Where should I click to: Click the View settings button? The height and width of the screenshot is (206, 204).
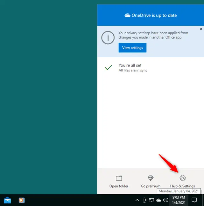(132, 48)
